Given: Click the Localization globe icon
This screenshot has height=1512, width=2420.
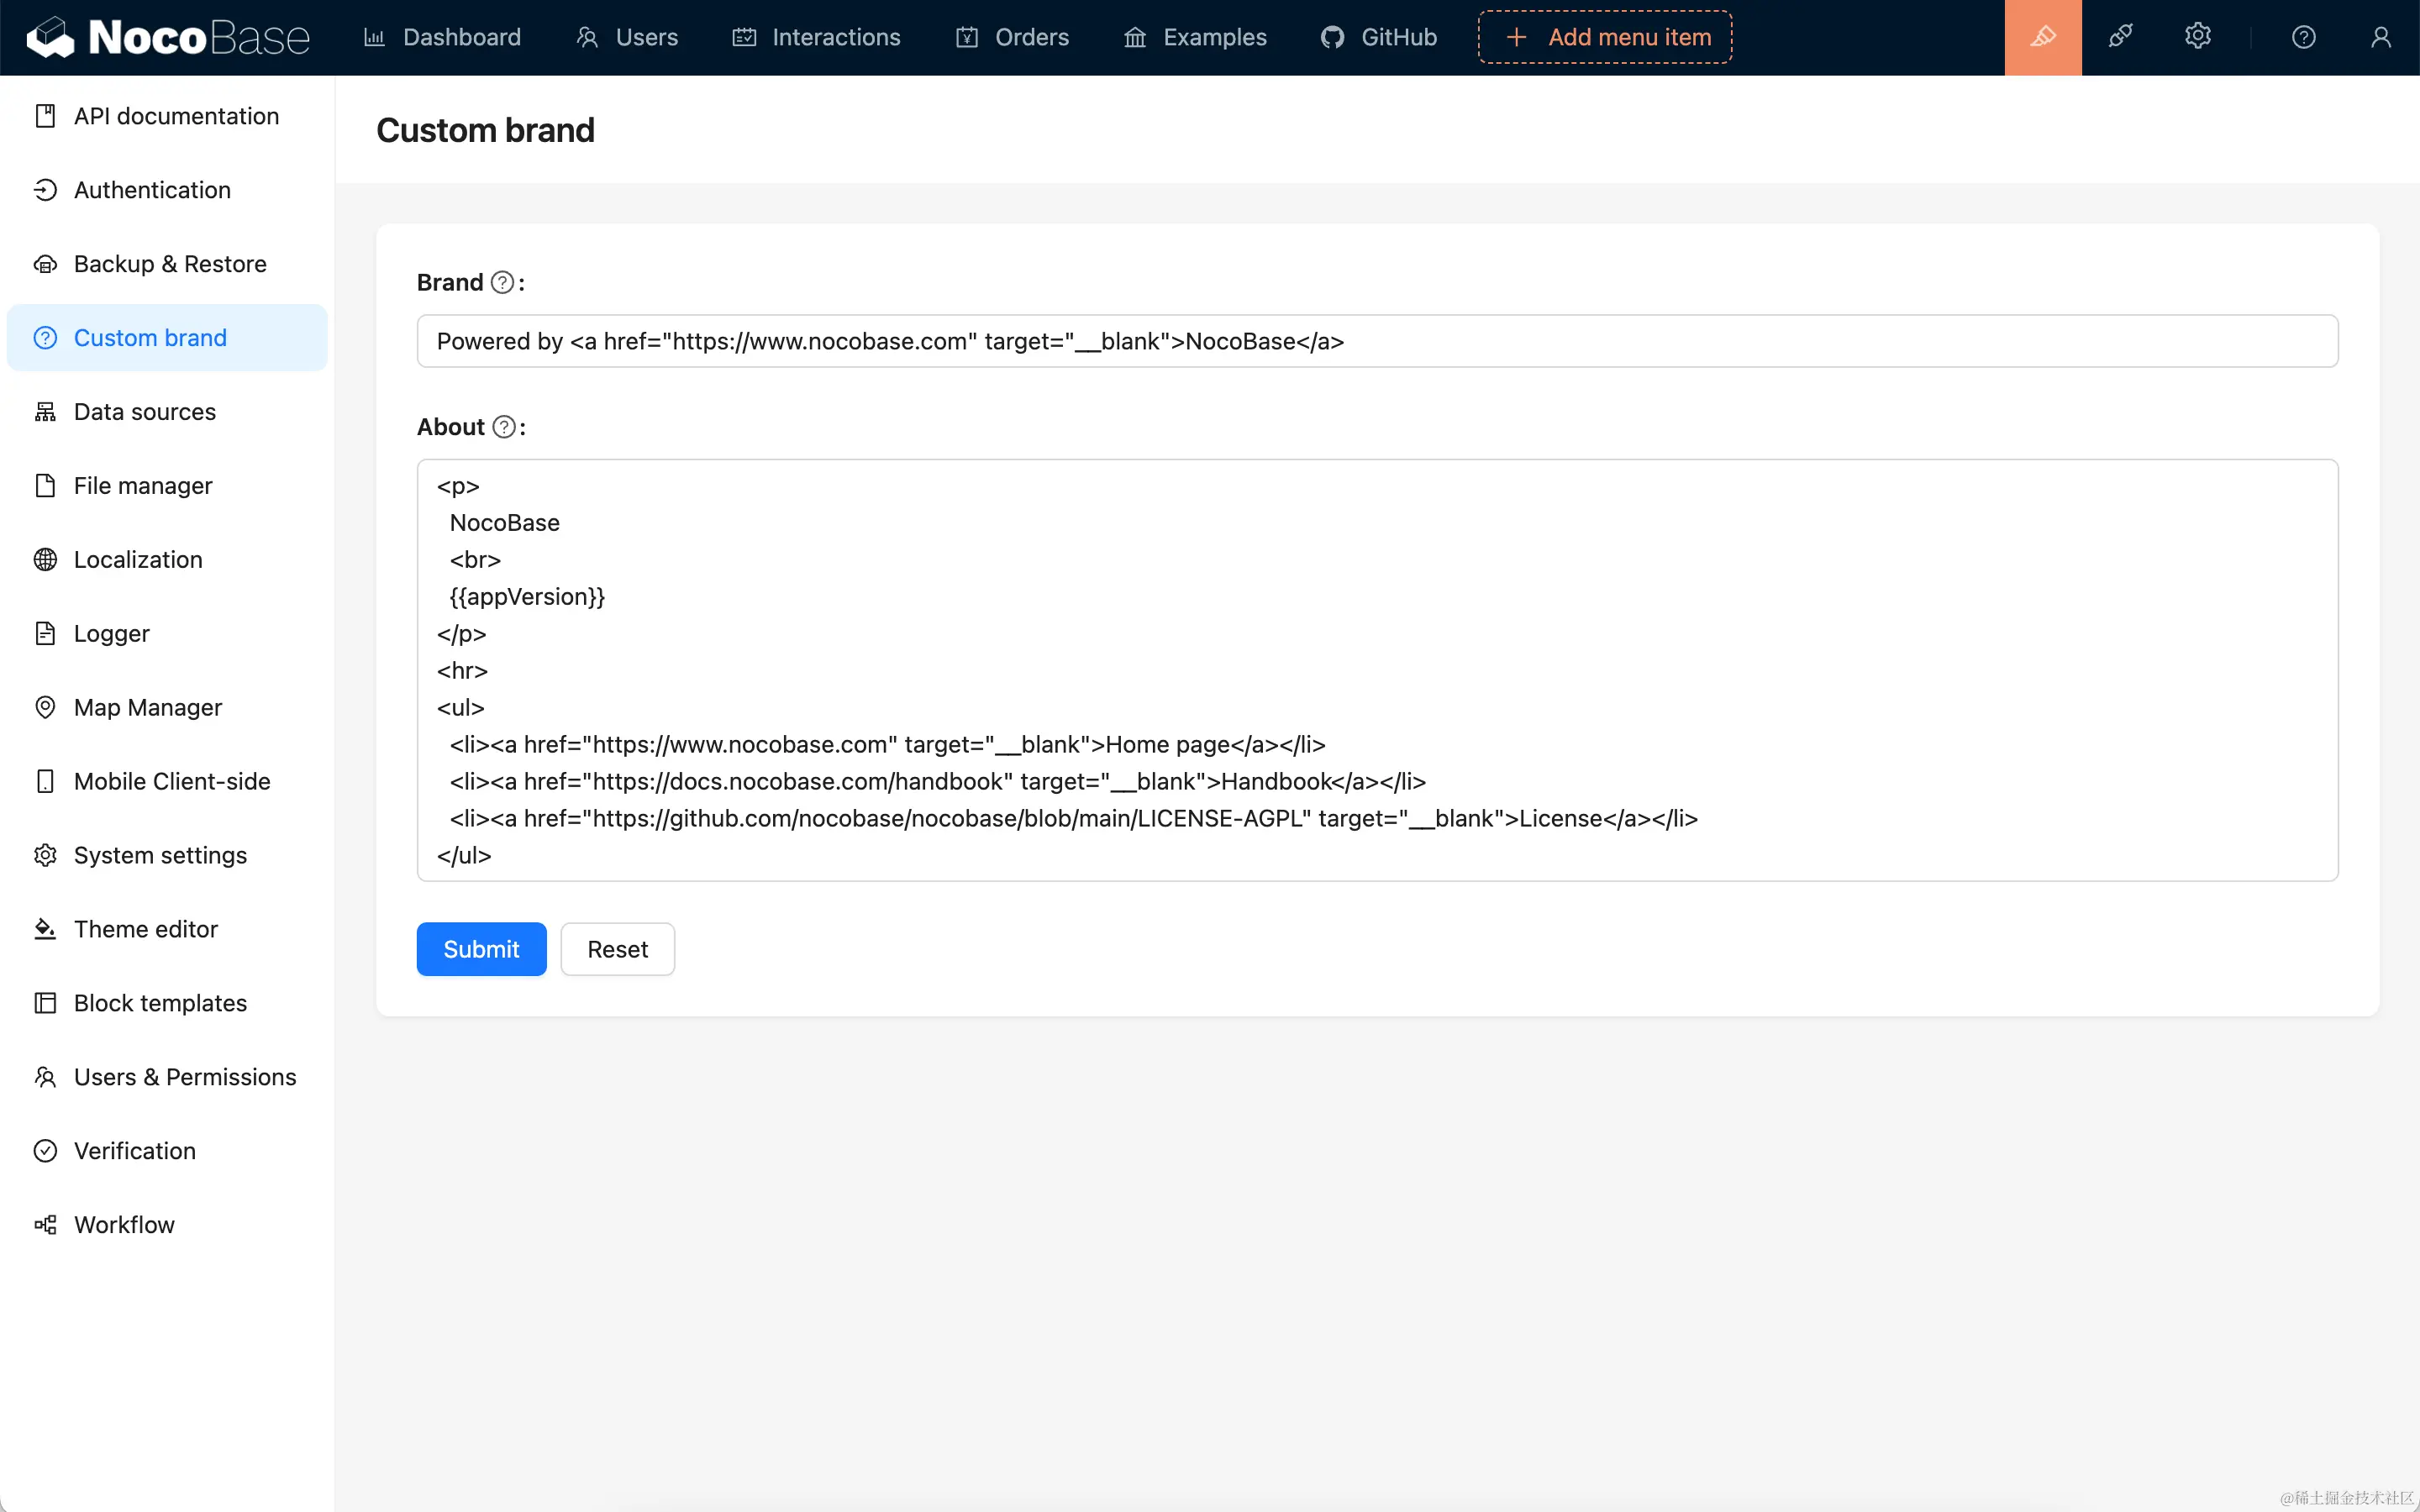Looking at the screenshot, I should click(x=45, y=560).
